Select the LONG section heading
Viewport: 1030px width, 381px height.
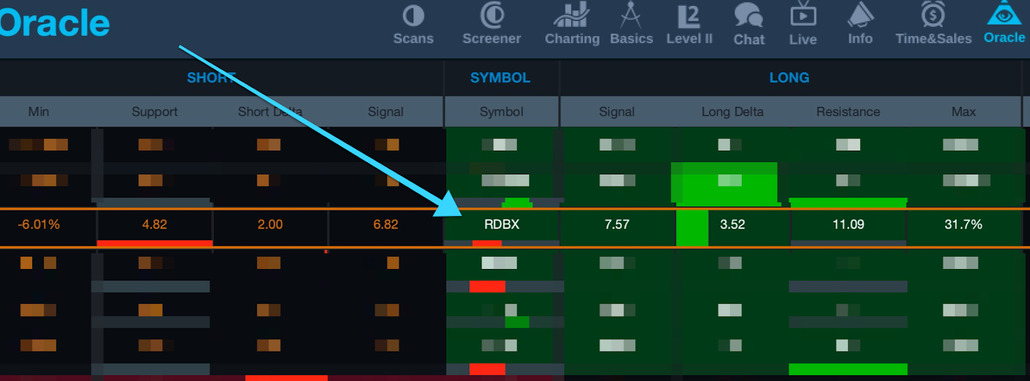(x=789, y=78)
